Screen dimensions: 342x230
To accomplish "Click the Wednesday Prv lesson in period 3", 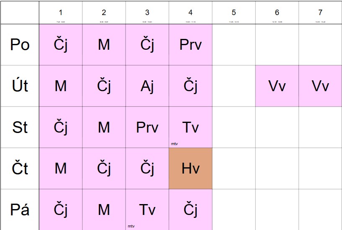I will point(147,127).
